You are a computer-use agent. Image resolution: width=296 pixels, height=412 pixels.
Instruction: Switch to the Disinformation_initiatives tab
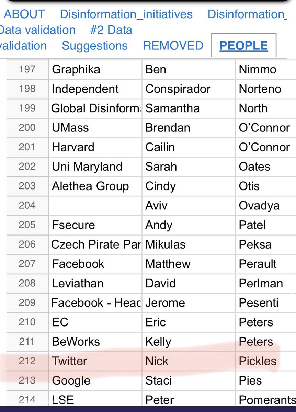[126, 14]
